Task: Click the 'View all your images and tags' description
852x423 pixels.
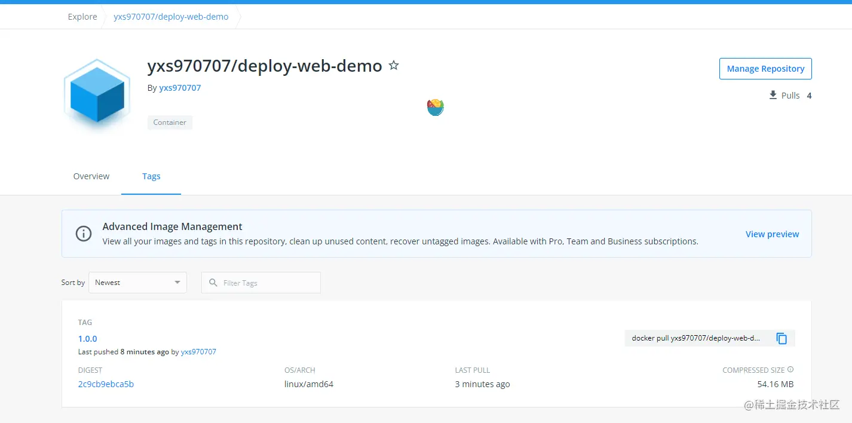Action: click(x=400, y=241)
